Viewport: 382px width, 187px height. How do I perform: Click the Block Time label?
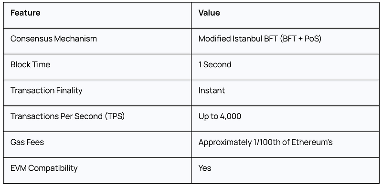tap(30, 64)
